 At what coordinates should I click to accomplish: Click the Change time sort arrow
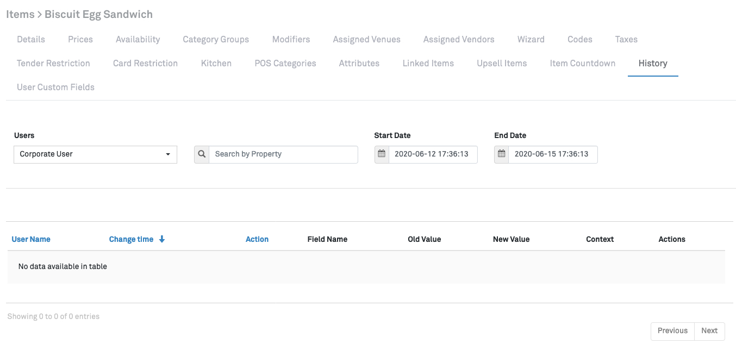[162, 239]
